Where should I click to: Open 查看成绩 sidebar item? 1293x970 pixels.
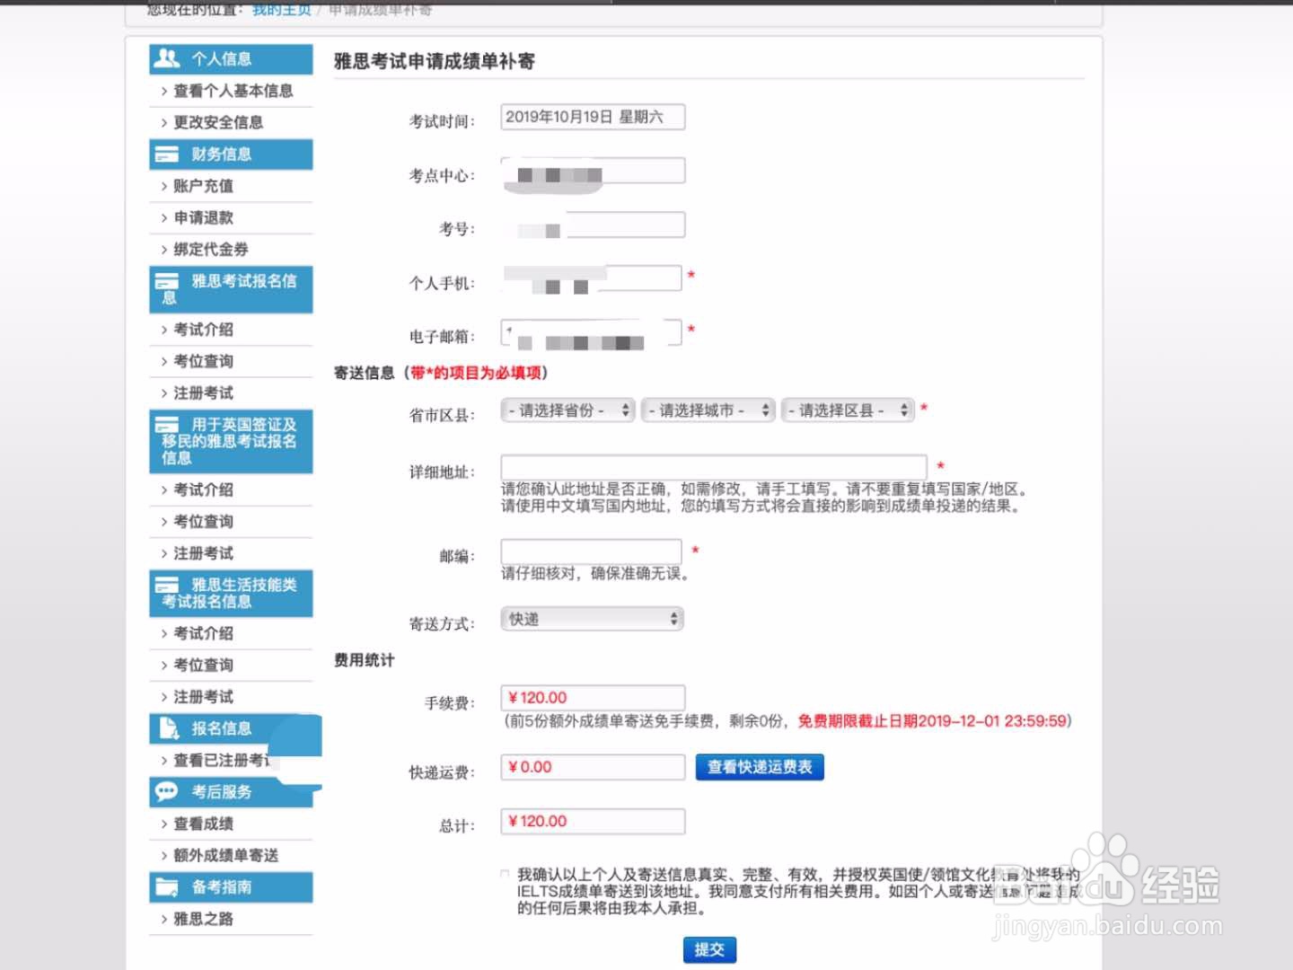[x=203, y=824]
